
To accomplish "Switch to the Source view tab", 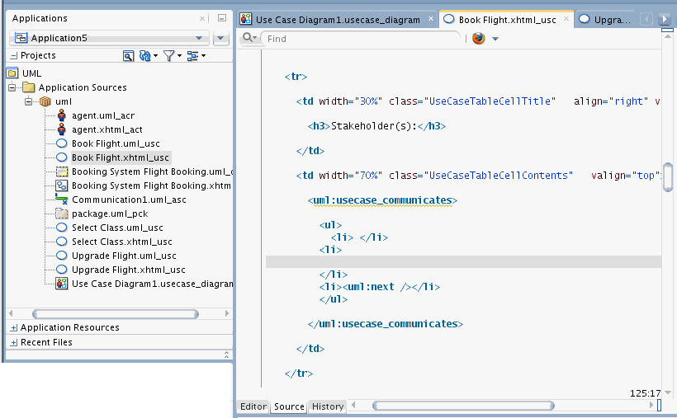I will coord(289,406).
